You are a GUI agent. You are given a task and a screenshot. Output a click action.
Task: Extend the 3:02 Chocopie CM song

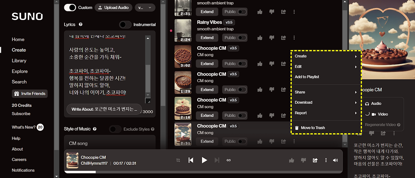[207, 64]
